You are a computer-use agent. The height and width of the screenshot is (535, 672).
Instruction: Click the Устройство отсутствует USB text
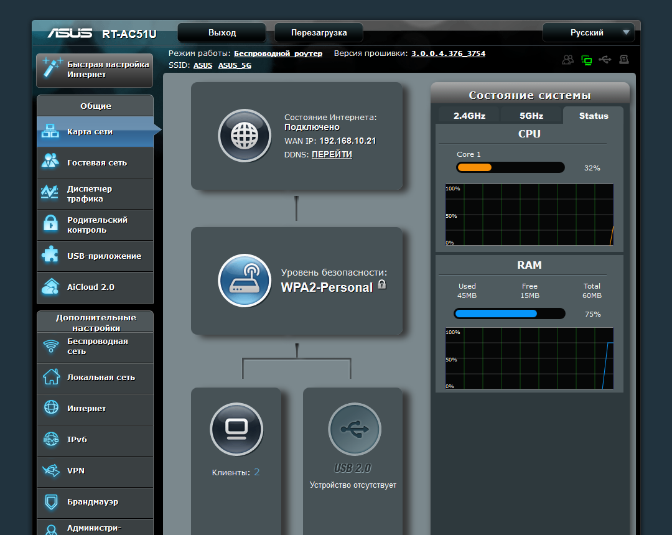[x=353, y=485]
